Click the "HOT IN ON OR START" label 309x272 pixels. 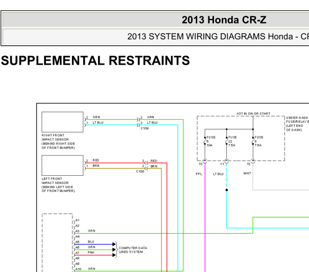(253, 114)
